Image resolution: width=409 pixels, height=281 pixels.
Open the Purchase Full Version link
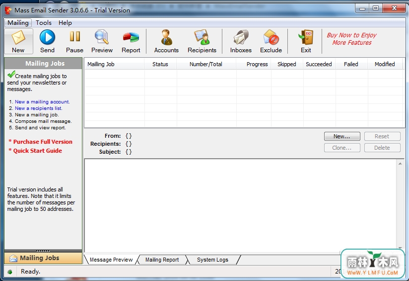(x=43, y=142)
